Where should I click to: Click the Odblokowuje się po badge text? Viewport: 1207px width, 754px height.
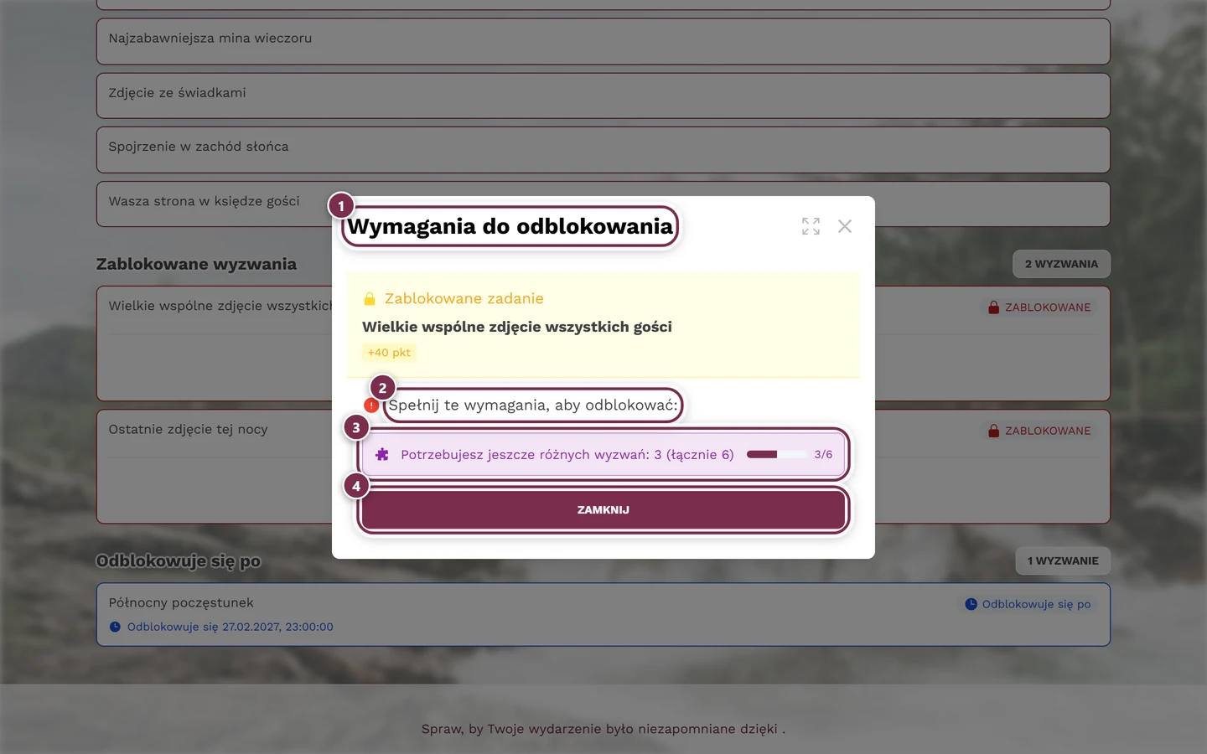[1036, 604]
